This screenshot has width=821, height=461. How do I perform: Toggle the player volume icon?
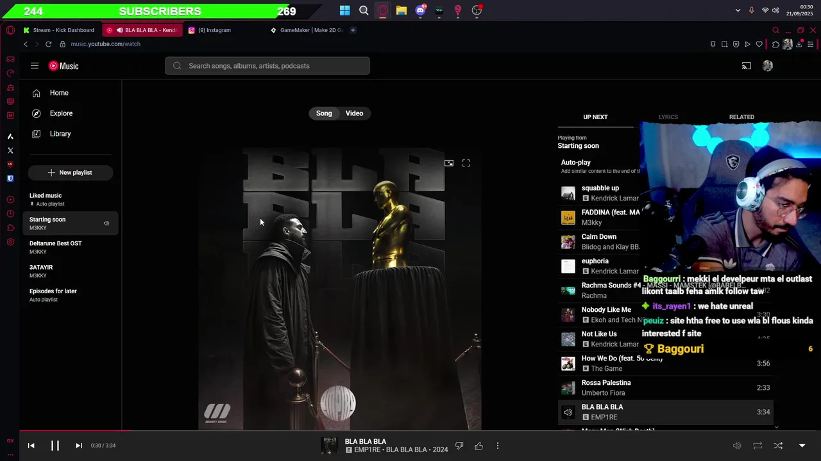[737, 446]
